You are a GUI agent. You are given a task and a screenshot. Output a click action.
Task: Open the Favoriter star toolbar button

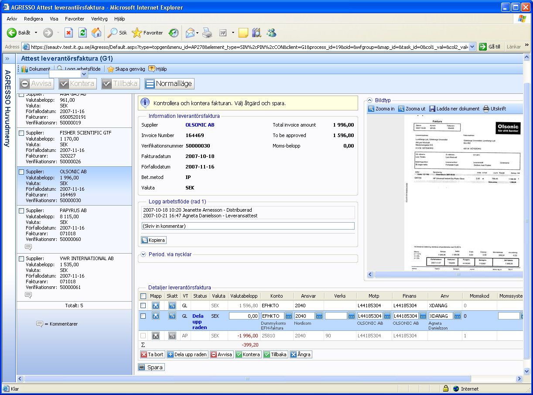click(147, 33)
